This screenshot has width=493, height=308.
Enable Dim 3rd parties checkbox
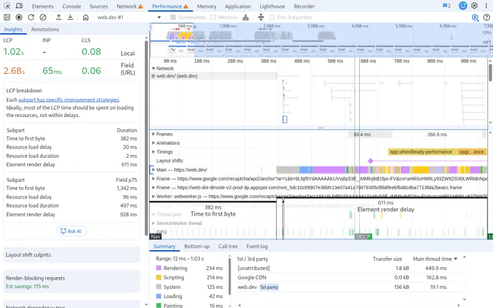pos(272,17)
